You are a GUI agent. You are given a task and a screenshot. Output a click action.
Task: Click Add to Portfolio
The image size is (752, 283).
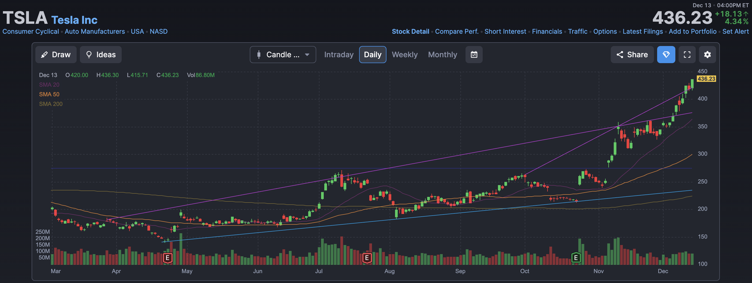pos(693,32)
